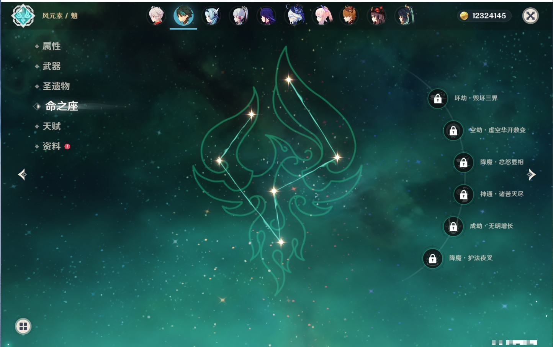Click the lock icon for 降魔·忿怒显相
This screenshot has width=553, height=347.
(464, 163)
